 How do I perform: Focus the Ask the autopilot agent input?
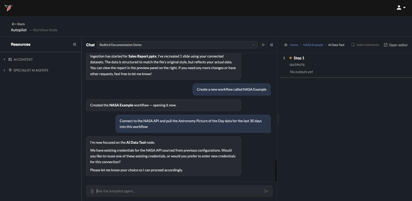coord(179,191)
